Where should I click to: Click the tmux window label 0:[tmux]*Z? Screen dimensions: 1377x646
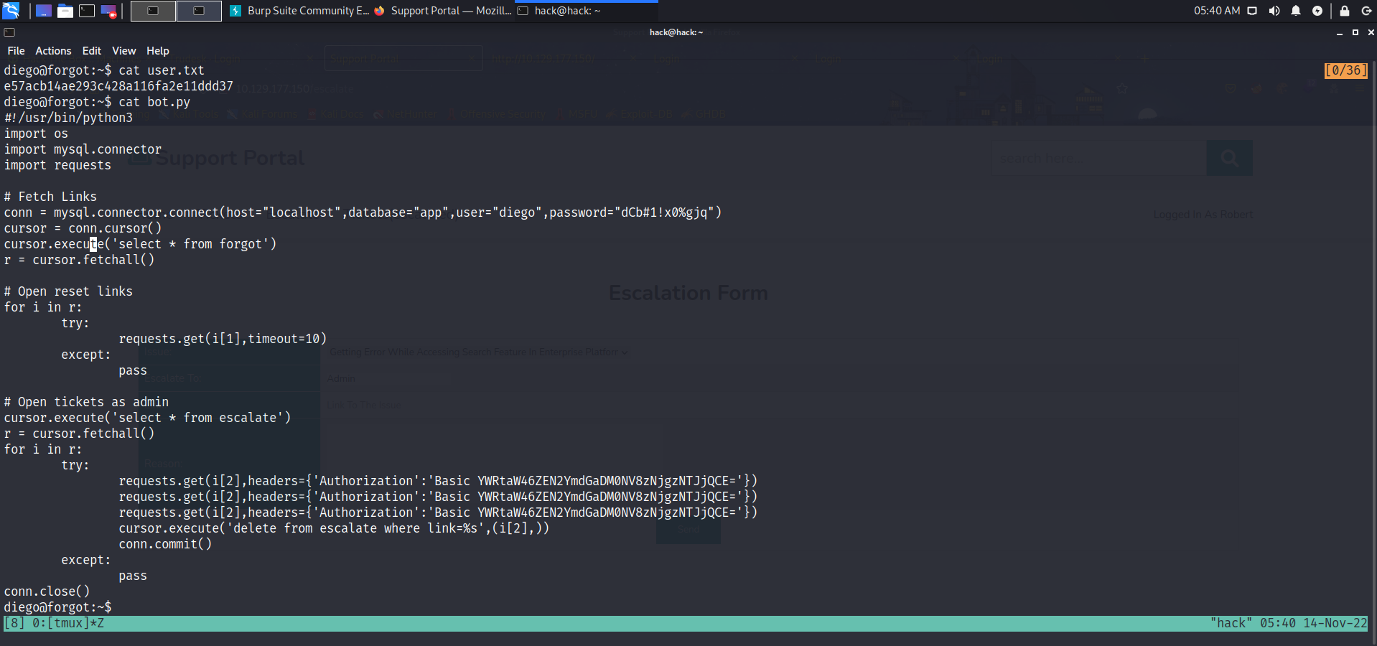(68, 623)
